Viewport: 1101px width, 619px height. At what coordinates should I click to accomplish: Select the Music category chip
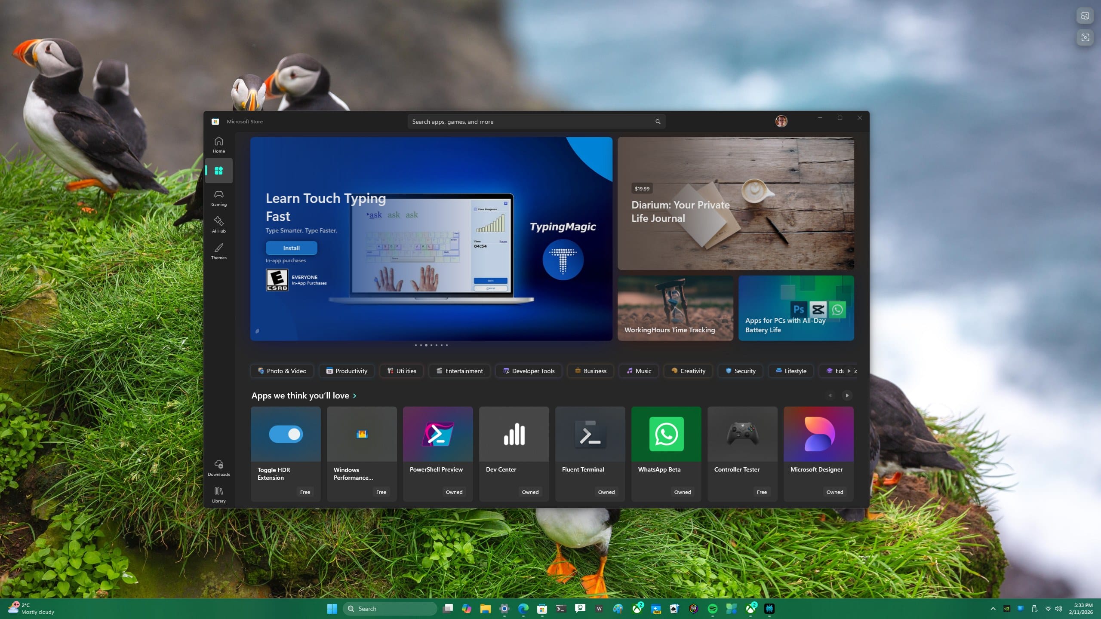639,371
